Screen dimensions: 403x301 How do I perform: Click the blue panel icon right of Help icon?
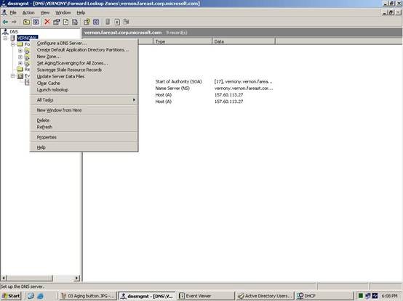point(96,22)
